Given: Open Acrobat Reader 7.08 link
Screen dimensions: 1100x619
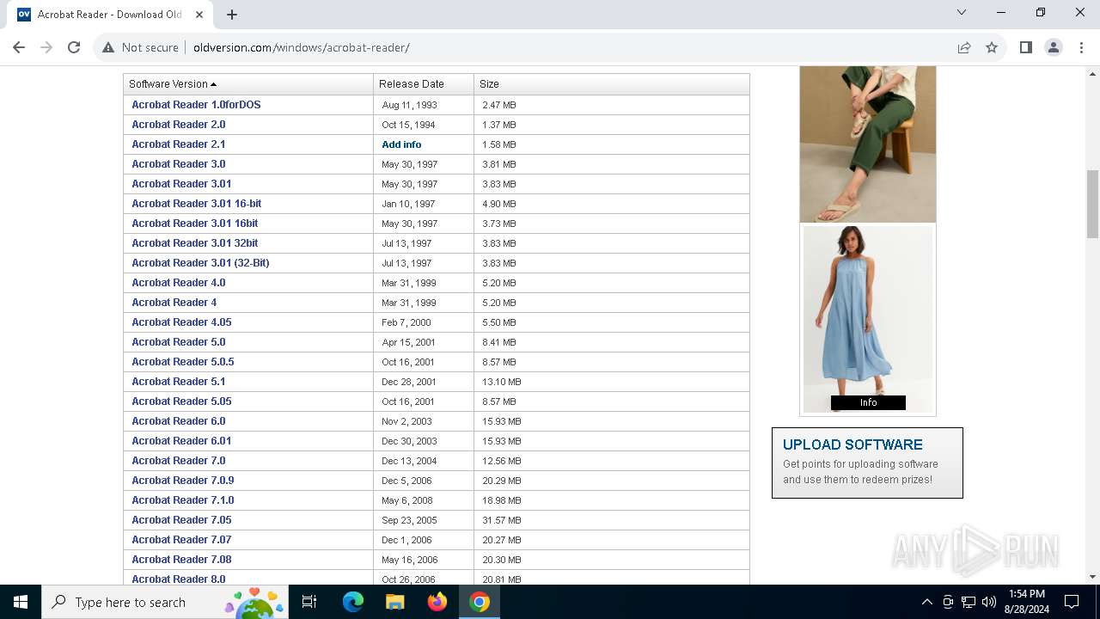Looking at the screenshot, I should click(181, 560).
